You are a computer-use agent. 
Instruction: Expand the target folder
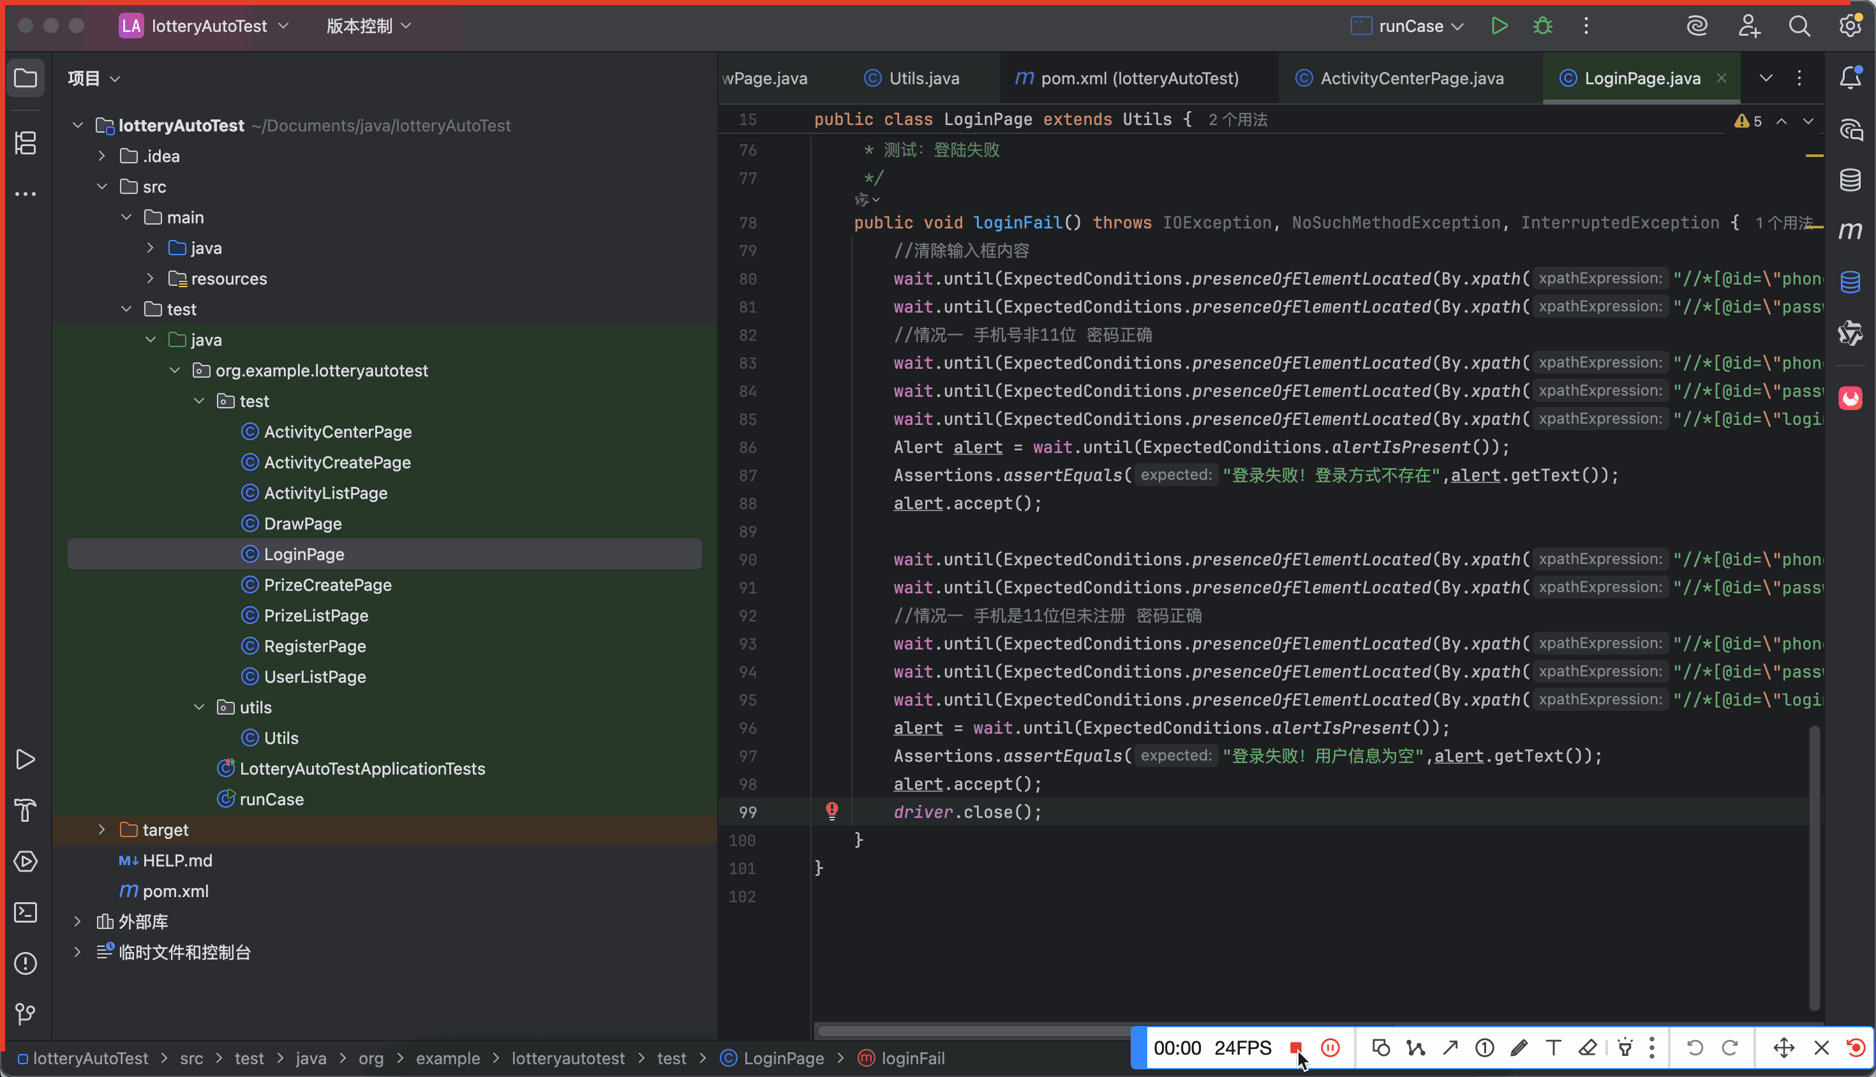pos(102,829)
